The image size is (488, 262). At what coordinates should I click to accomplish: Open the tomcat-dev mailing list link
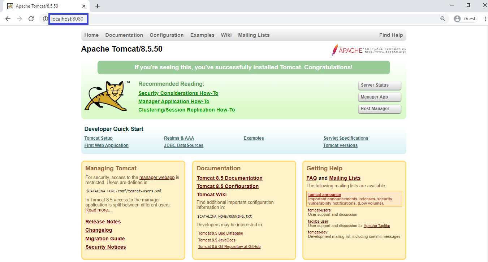(318, 232)
